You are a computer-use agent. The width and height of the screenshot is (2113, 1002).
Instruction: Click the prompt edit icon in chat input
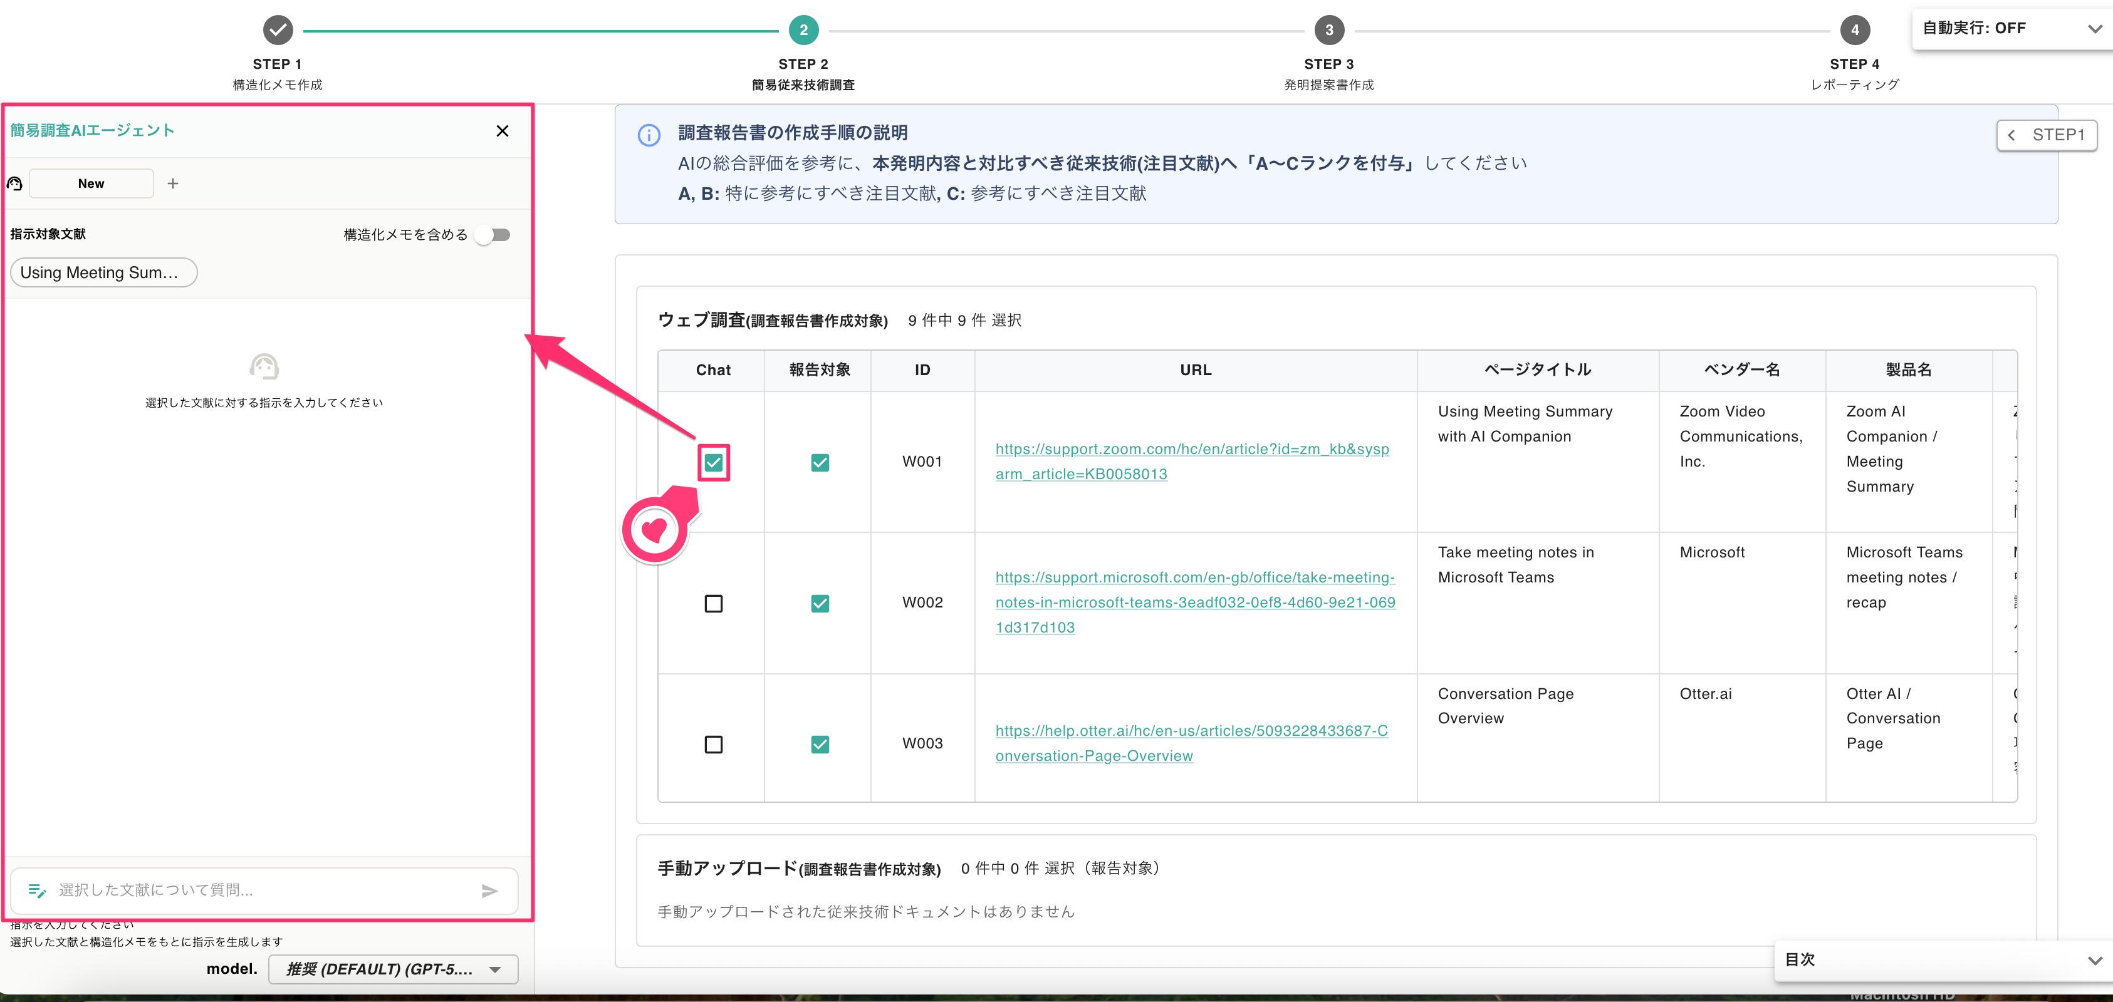(x=37, y=891)
